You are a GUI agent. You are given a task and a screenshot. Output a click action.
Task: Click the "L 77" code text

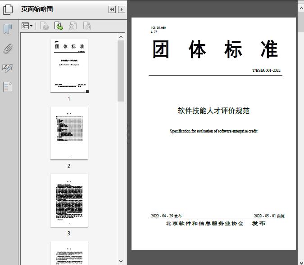pyautogui.click(x=154, y=32)
